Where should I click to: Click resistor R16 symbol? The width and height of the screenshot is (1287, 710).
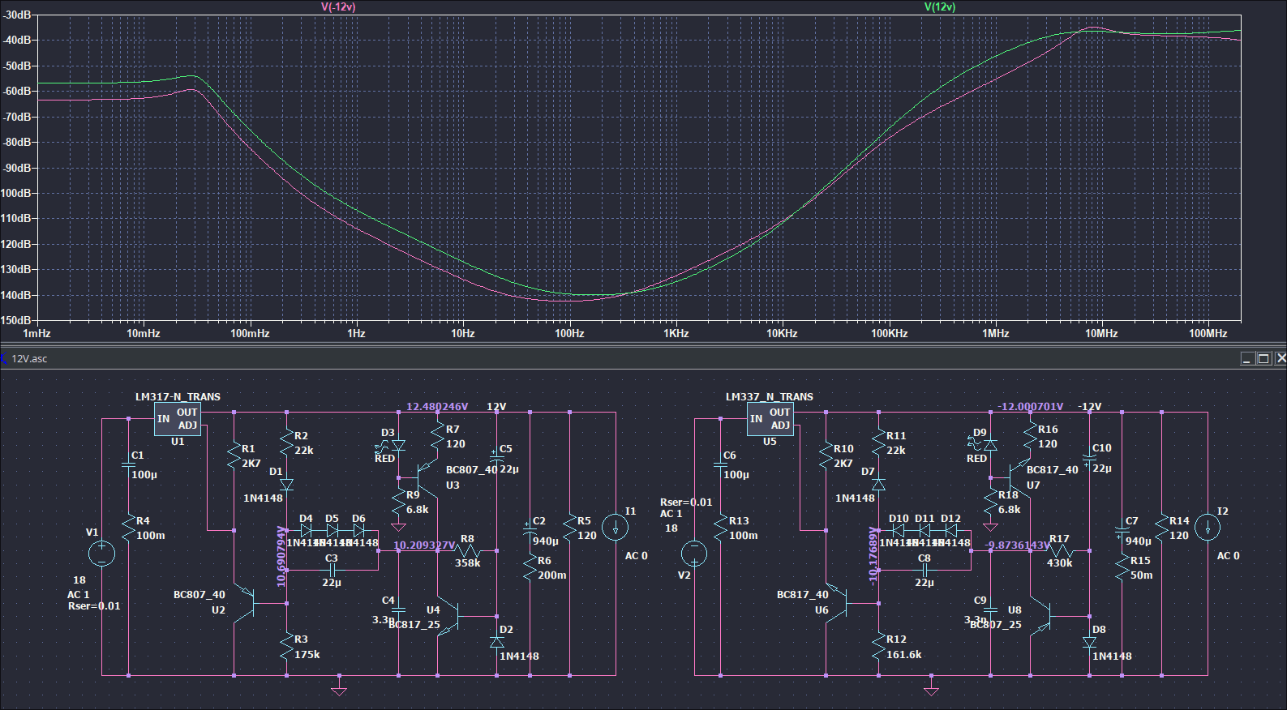1030,436
